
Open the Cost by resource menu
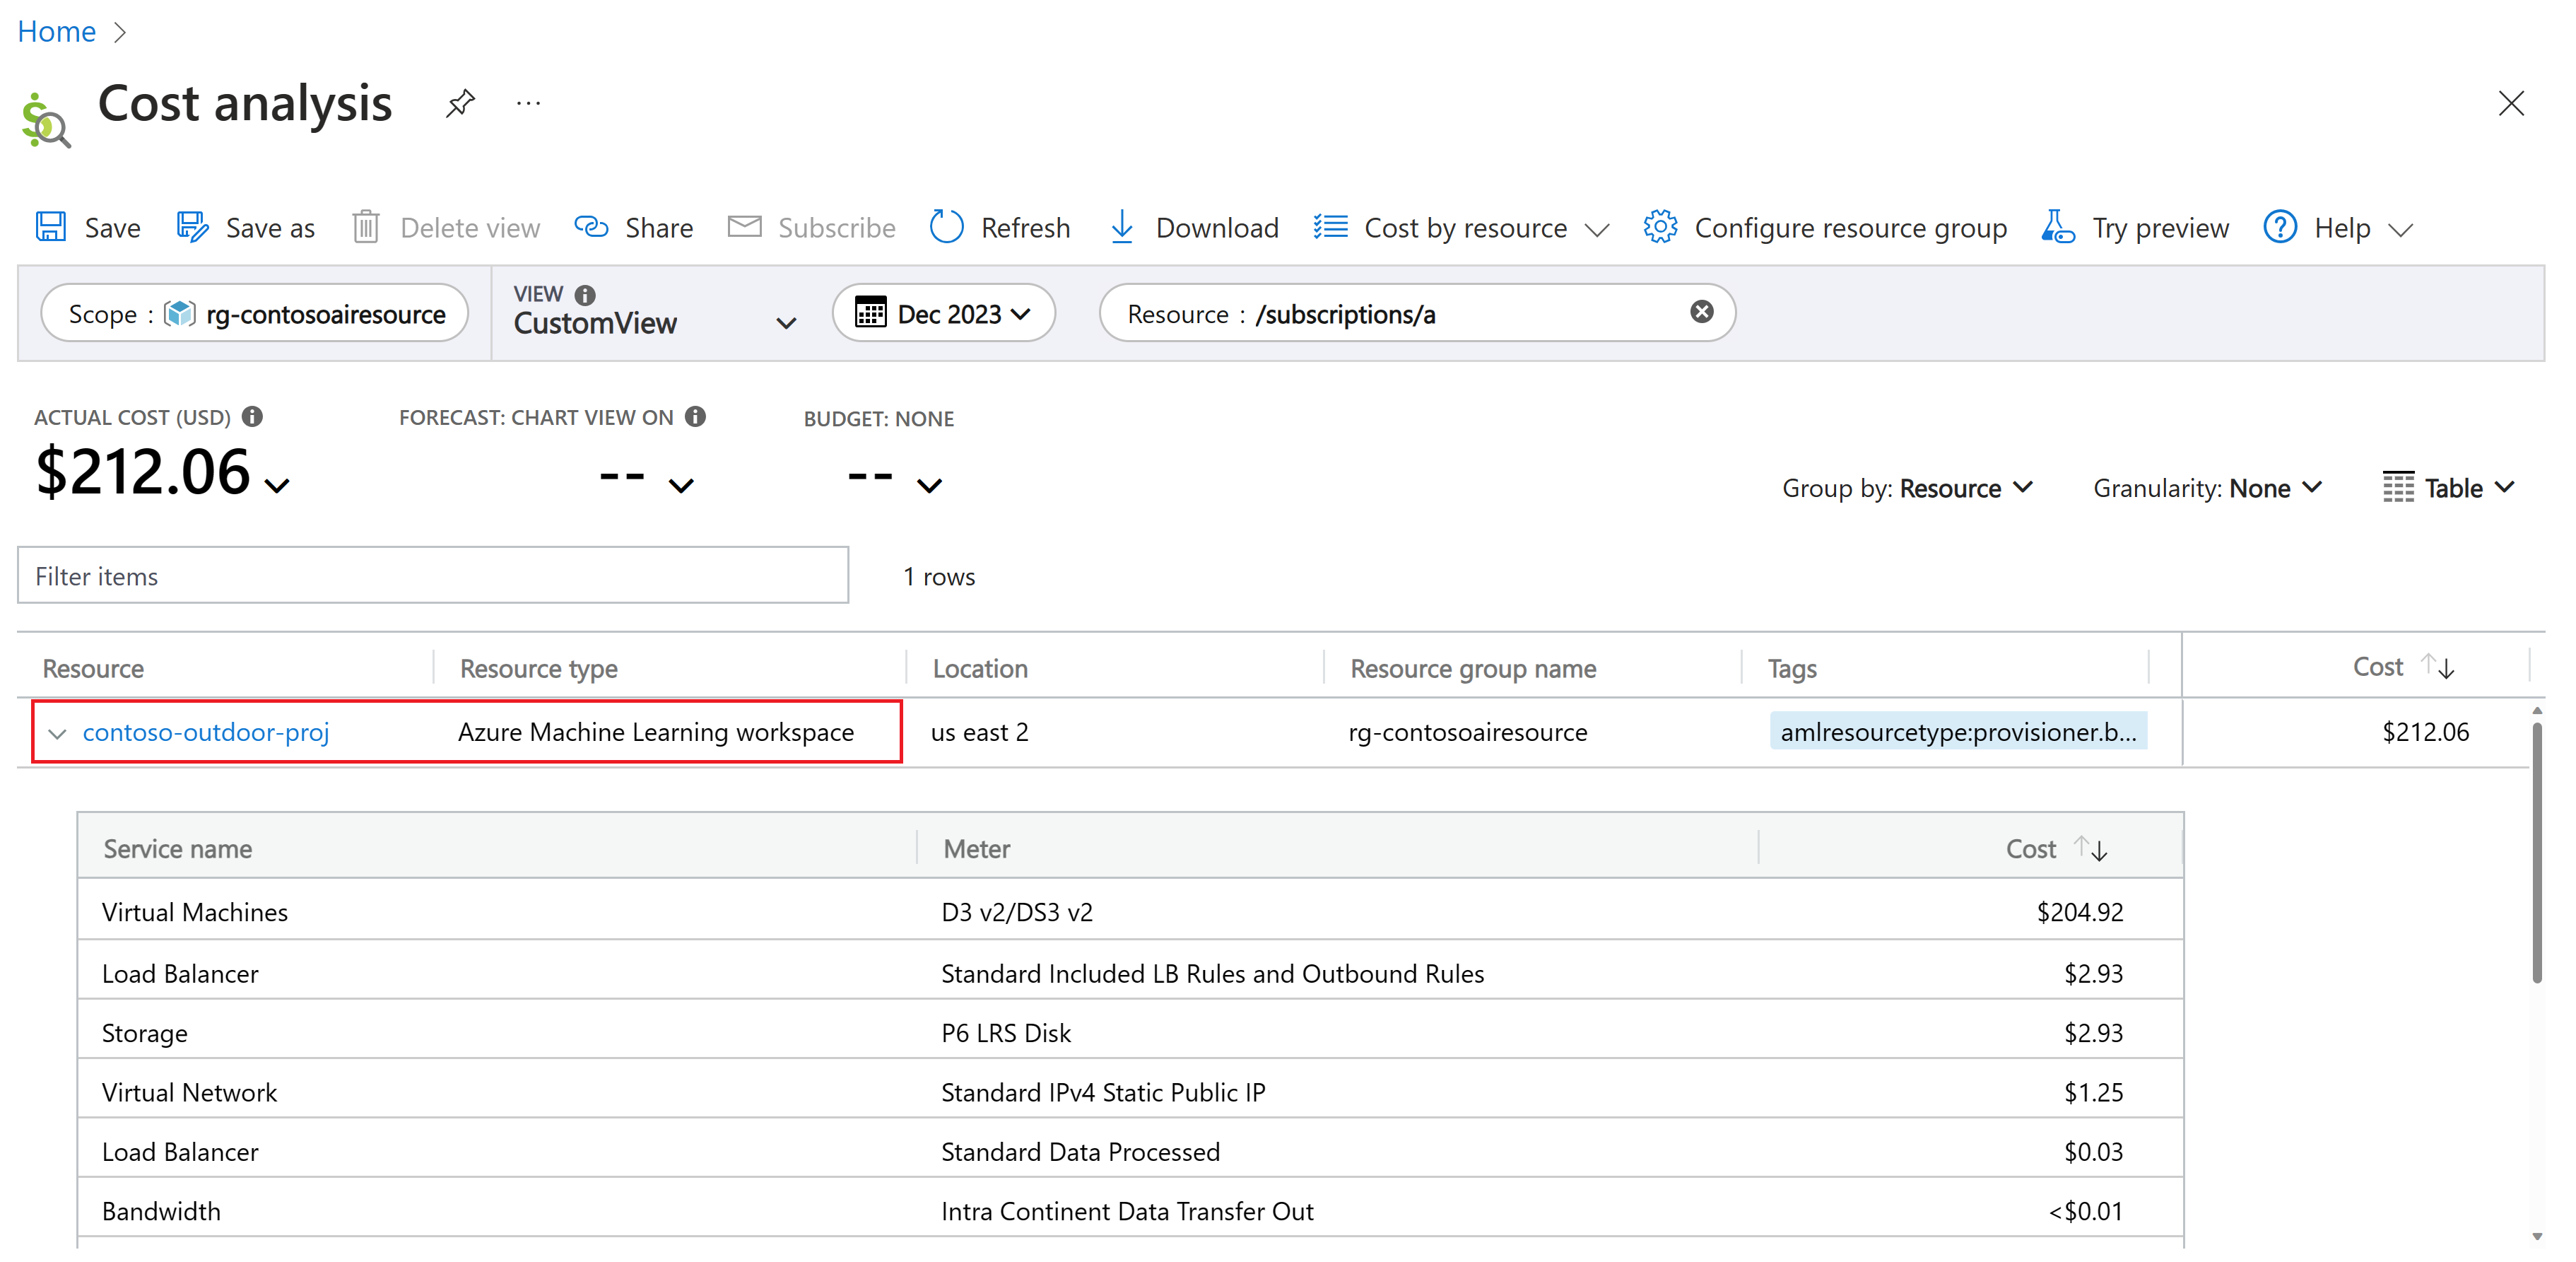coord(1461,227)
